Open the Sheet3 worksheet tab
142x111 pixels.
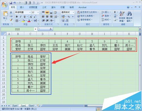tap(31, 106)
